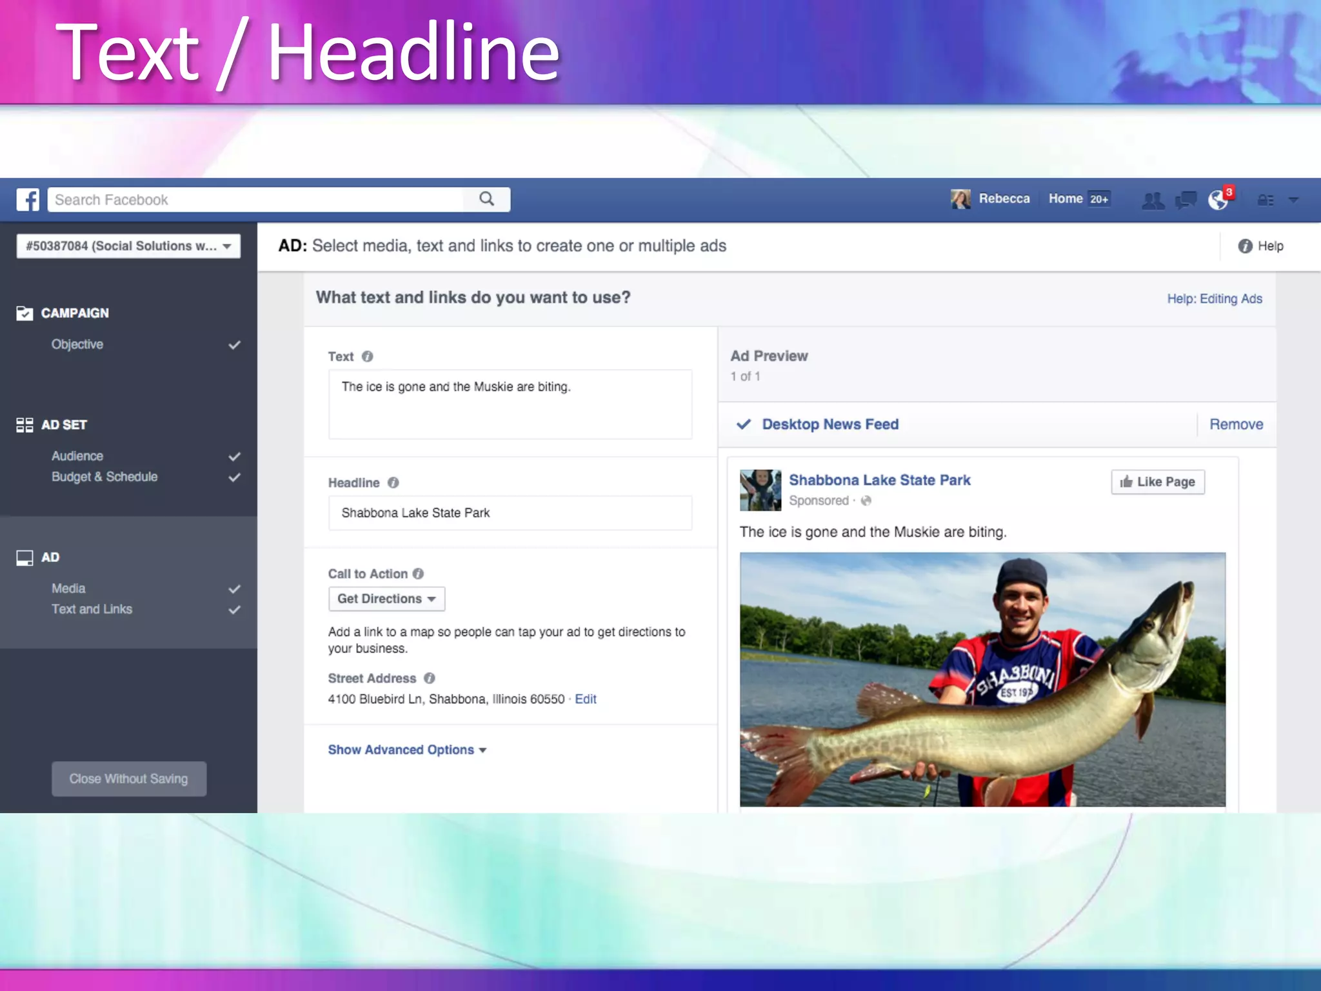
Task: Click the info icon beside Street Address
Action: [x=430, y=678]
